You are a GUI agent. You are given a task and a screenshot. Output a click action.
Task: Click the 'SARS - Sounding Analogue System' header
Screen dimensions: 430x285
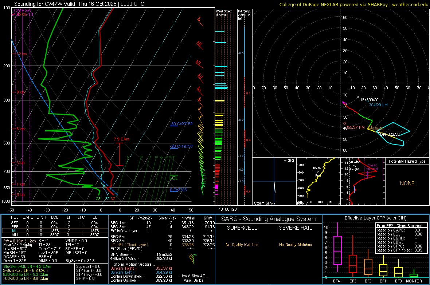[269, 219]
